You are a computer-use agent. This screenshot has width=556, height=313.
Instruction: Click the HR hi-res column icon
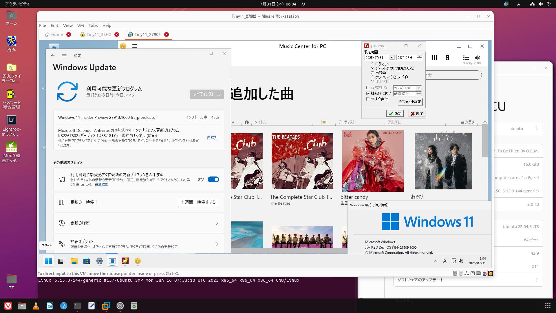324,122
